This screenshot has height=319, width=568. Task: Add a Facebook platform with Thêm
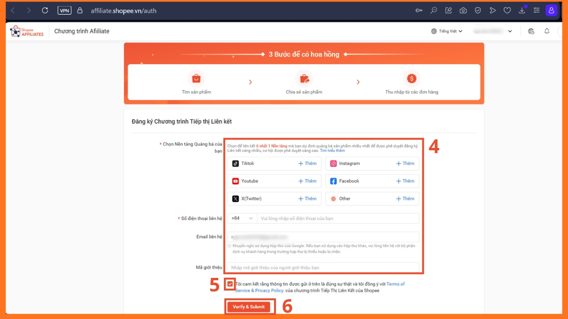pyautogui.click(x=405, y=181)
